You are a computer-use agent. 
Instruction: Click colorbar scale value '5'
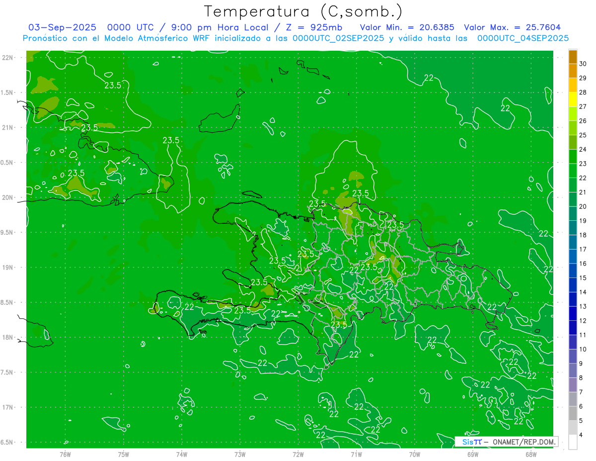(582, 421)
